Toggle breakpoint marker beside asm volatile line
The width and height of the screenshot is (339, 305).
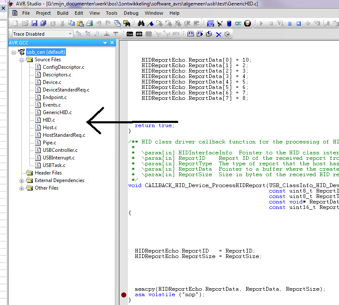point(124,295)
